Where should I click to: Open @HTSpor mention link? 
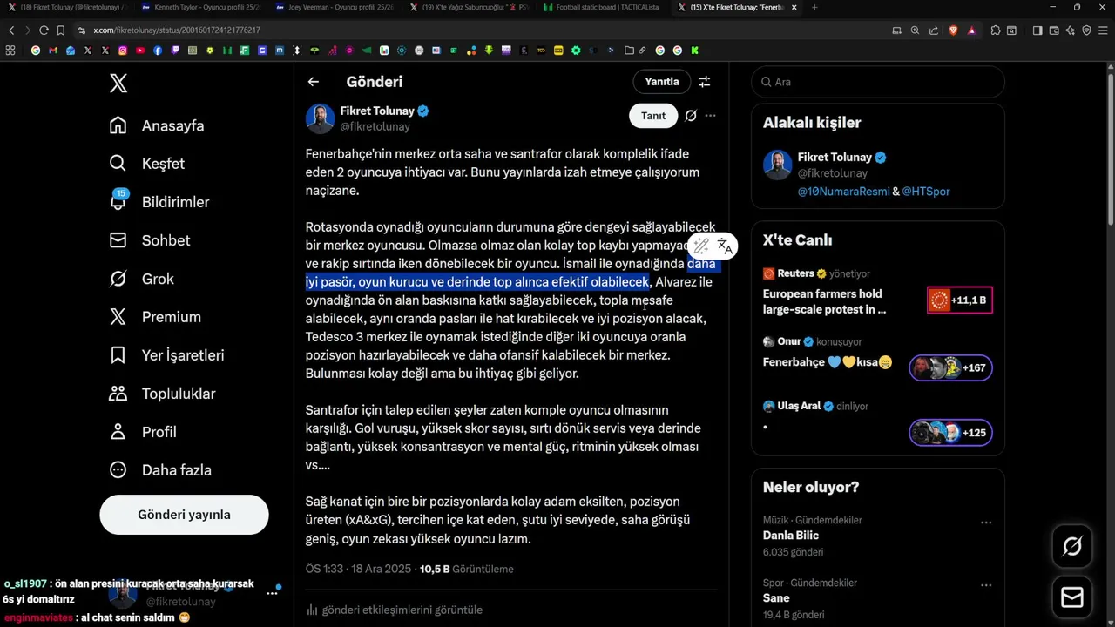pos(926,192)
